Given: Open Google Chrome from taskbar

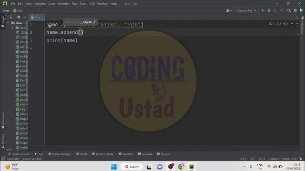Looking at the screenshot, I should point(181,167).
